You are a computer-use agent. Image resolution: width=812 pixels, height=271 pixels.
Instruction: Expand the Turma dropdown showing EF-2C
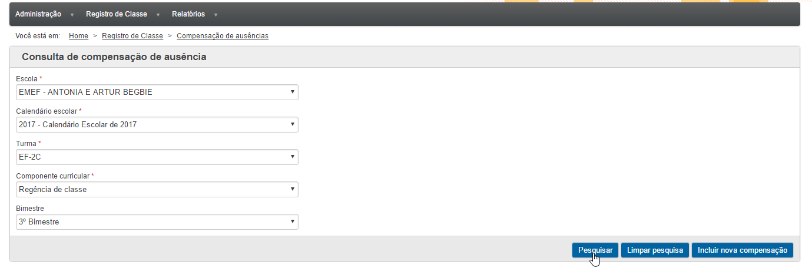(x=157, y=157)
